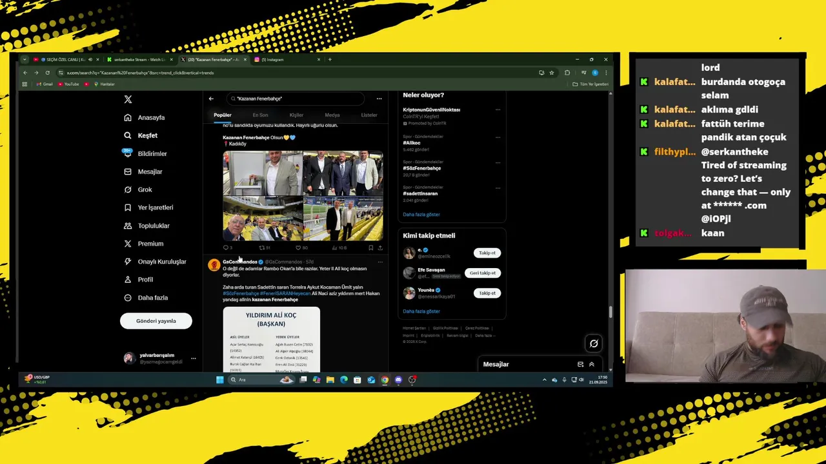Open Topluluklar communities
The width and height of the screenshot is (826, 464).
(x=146, y=226)
